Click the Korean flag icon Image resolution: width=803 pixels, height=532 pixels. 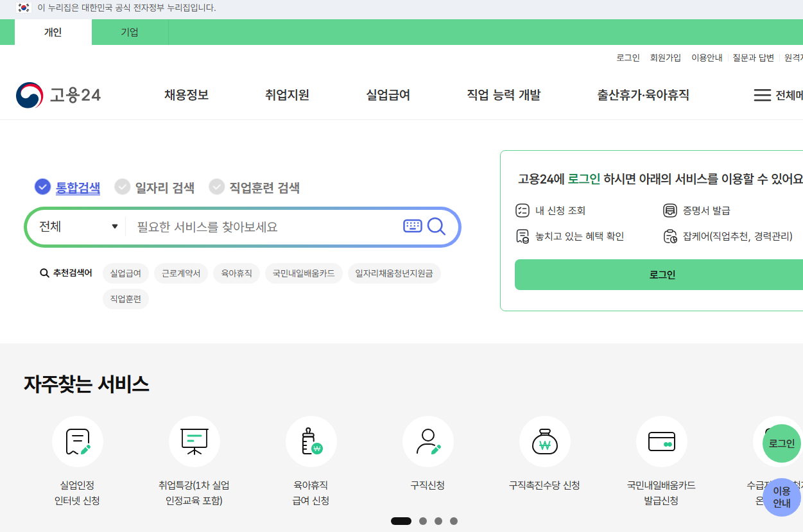pyautogui.click(x=24, y=8)
